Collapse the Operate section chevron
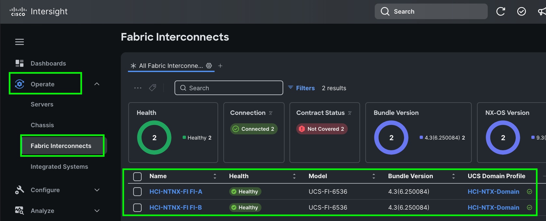The image size is (546, 221). (x=97, y=84)
